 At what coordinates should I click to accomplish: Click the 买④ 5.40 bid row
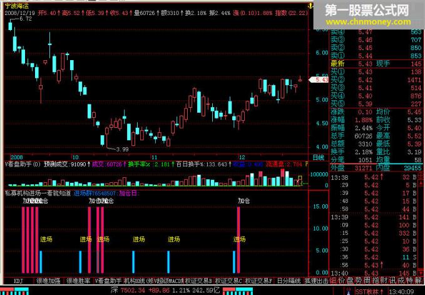click(x=376, y=96)
